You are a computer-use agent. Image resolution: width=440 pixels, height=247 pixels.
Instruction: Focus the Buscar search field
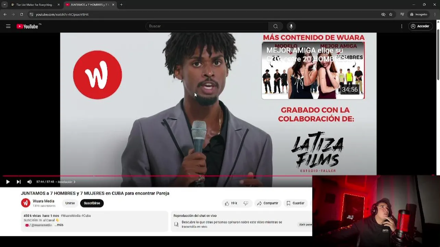pyautogui.click(x=207, y=26)
